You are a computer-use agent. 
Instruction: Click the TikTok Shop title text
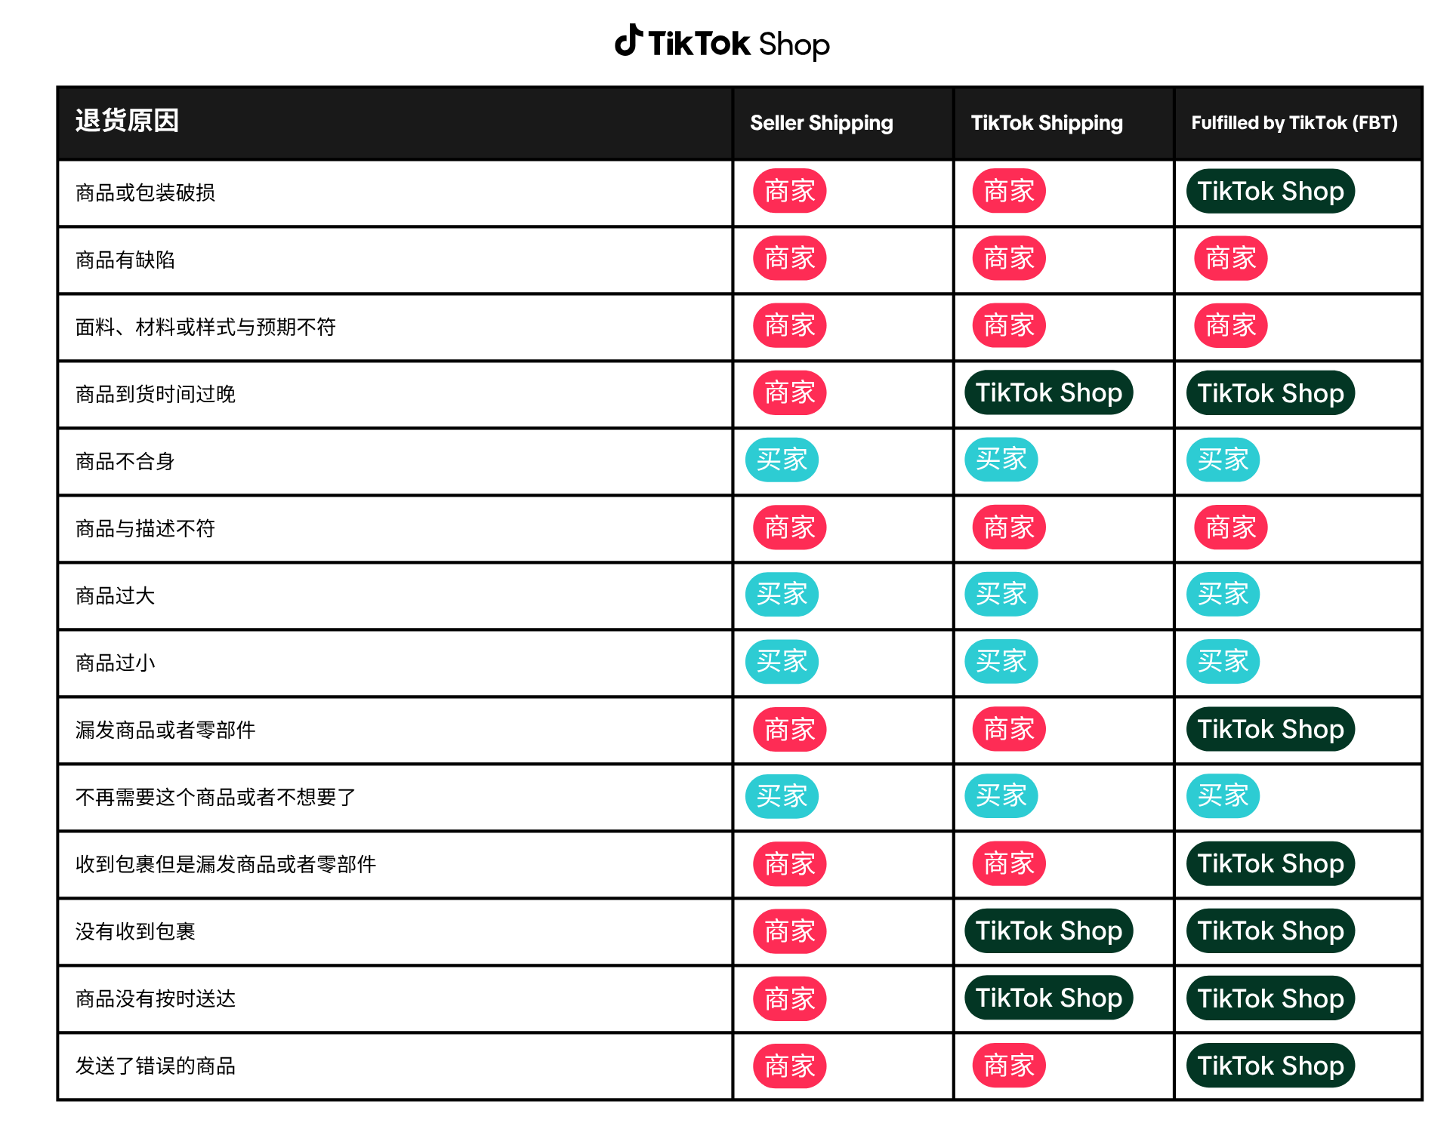[738, 45]
